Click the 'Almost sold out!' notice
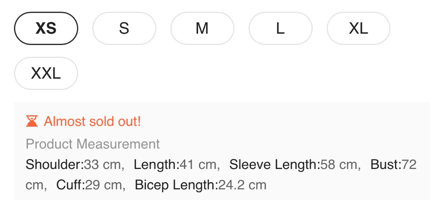This screenshot has height=200, width=444. pyautogui.click(x=92, y=121)
